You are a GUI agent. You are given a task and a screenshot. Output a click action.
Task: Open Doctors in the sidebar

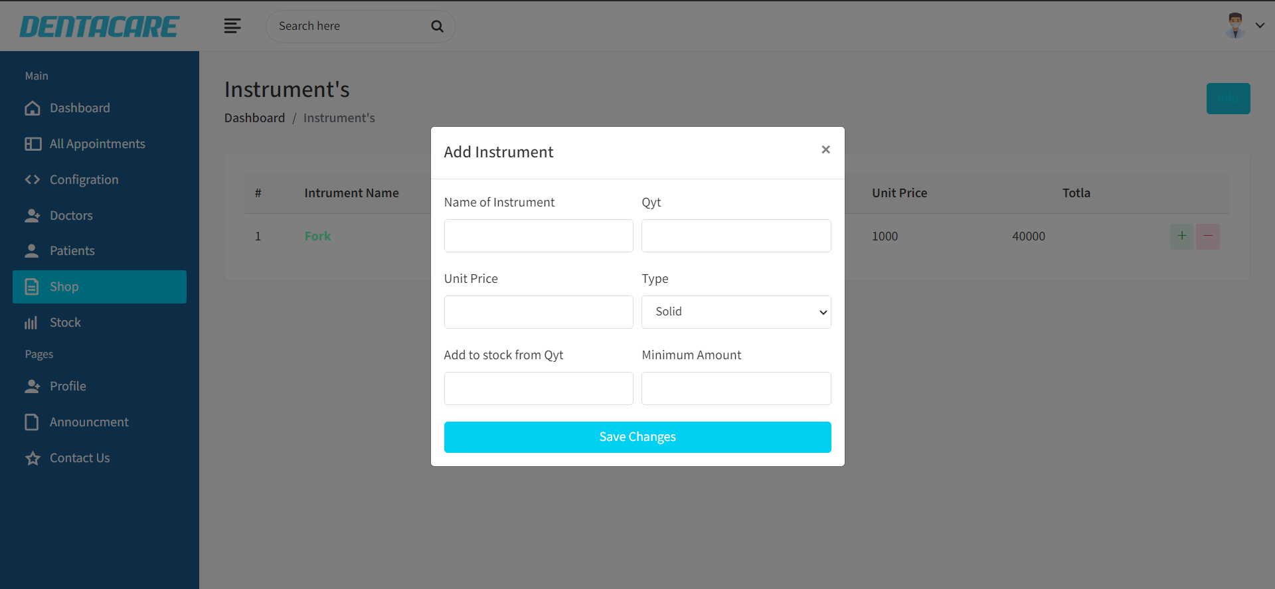71,216
